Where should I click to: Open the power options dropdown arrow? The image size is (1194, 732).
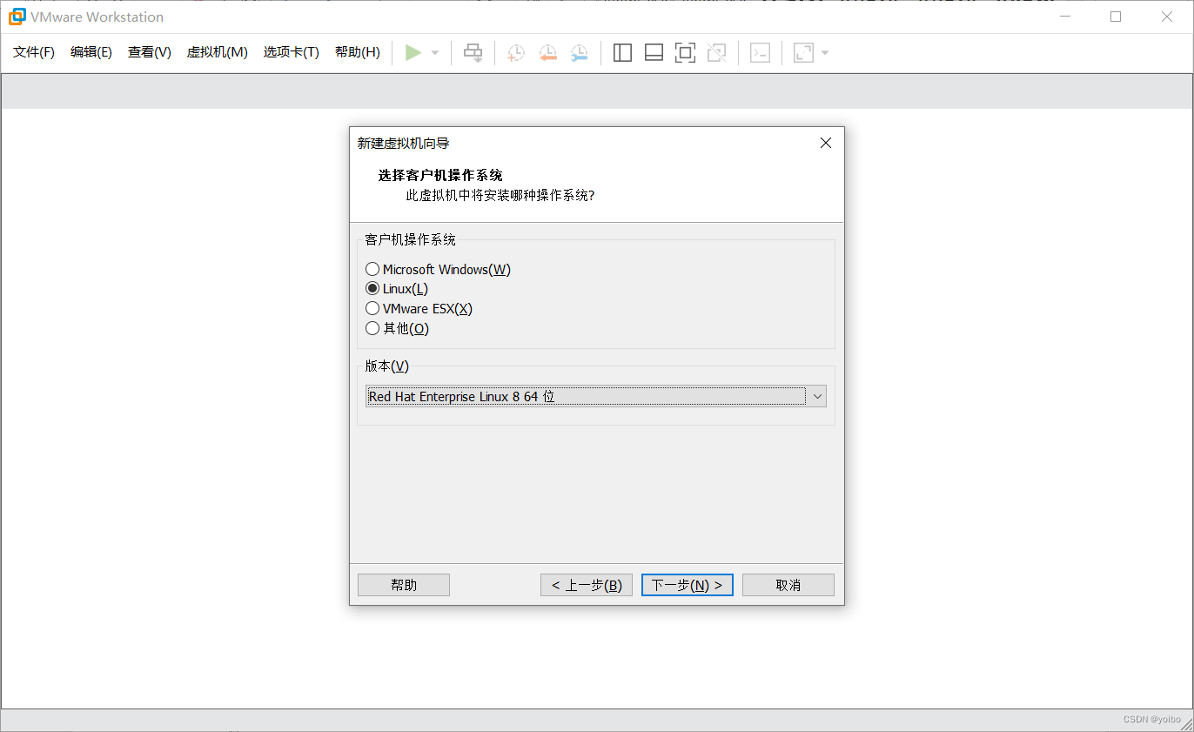point(435,53)
